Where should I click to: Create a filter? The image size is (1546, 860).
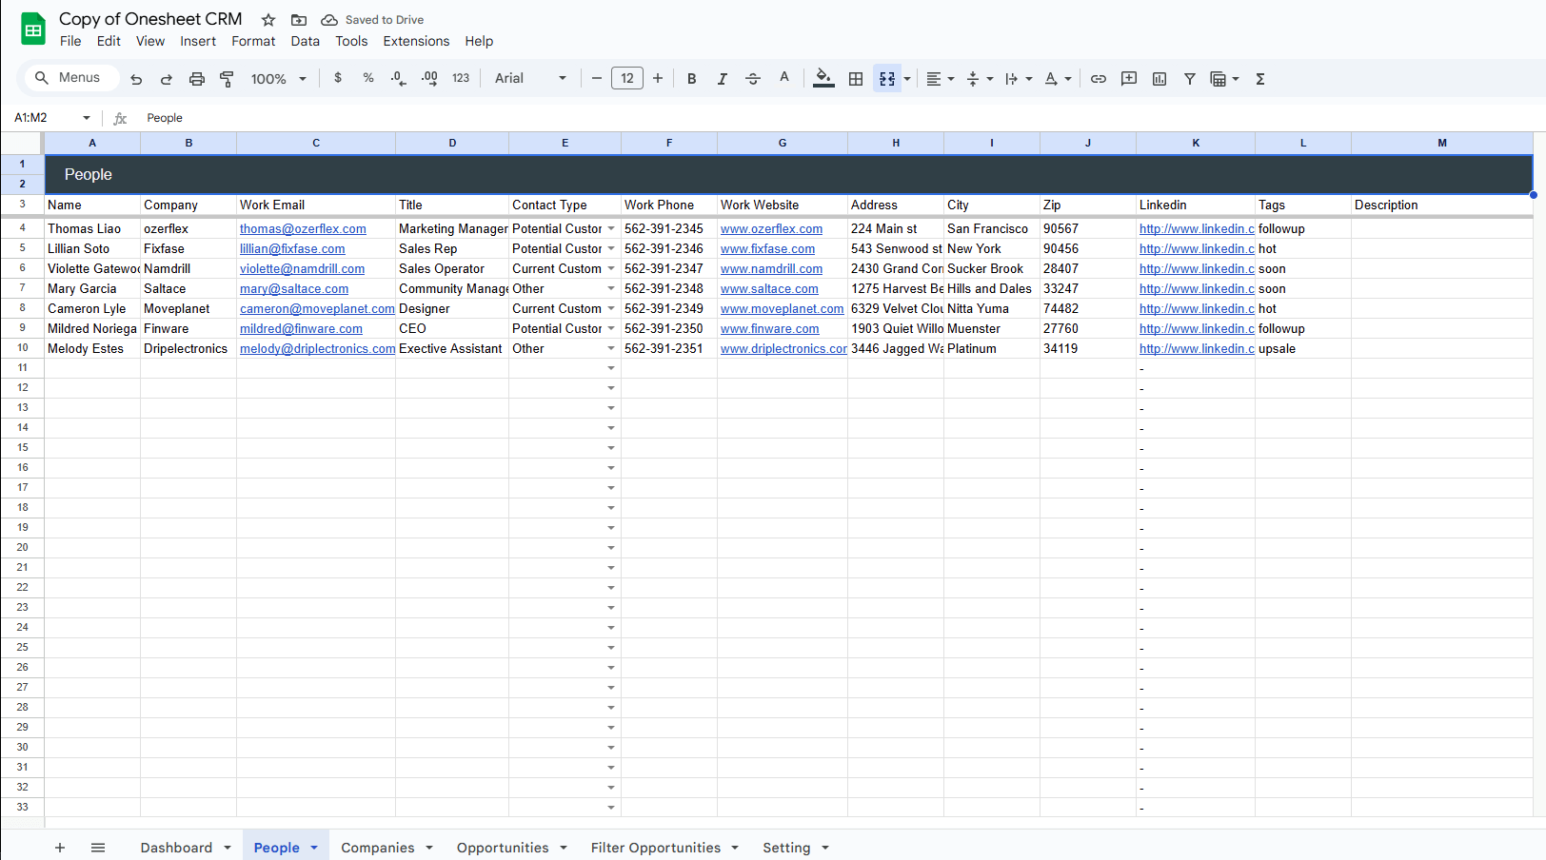(x=1189, y=78)
